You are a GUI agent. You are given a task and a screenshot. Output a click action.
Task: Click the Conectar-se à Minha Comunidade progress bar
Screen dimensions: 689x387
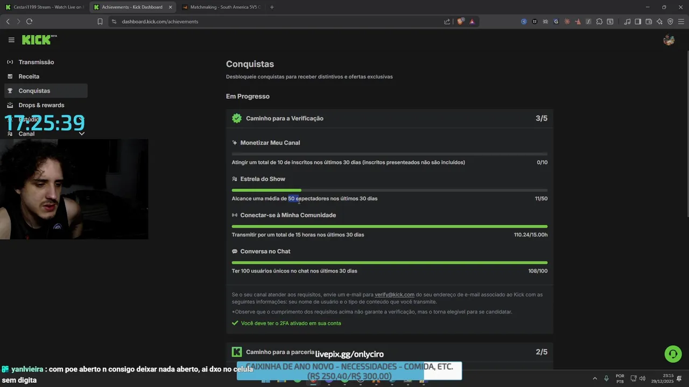(390, 226)
